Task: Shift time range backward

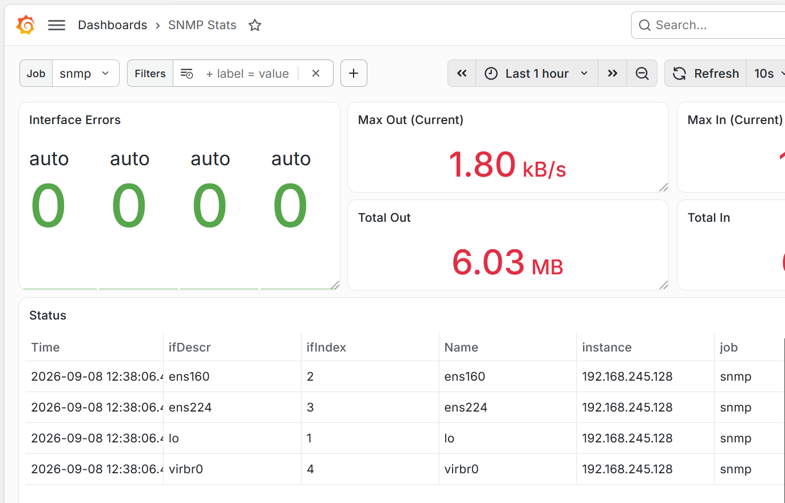Action: click(x=462, y=73)
